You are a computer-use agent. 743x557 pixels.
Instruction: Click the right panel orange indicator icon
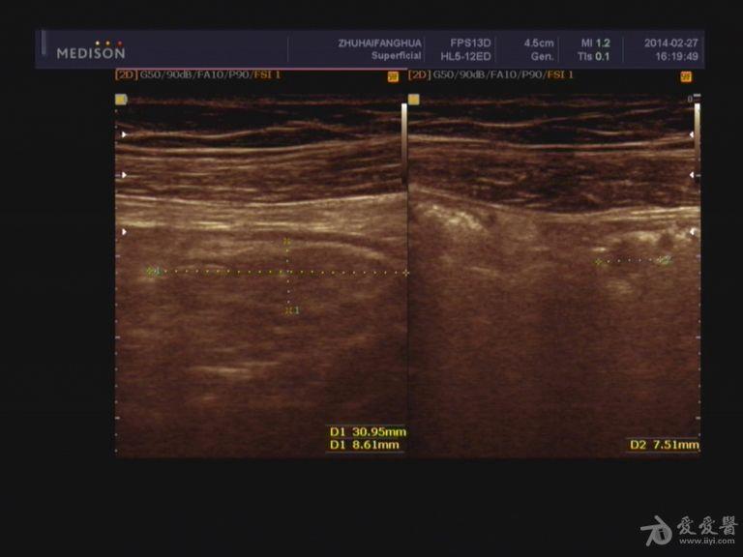[686, 75]
